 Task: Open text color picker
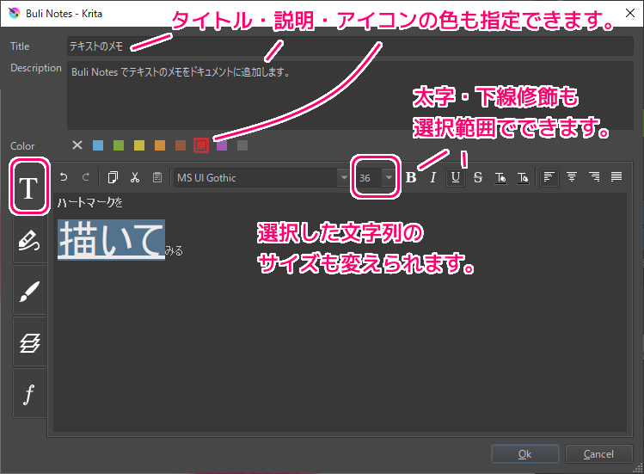pos(500,177)
